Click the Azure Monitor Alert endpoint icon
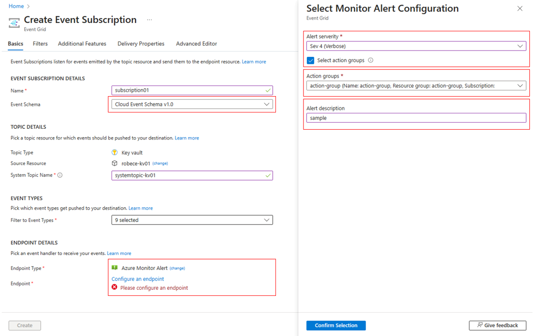Screen dimensions: 536x336 coord(114,268)
